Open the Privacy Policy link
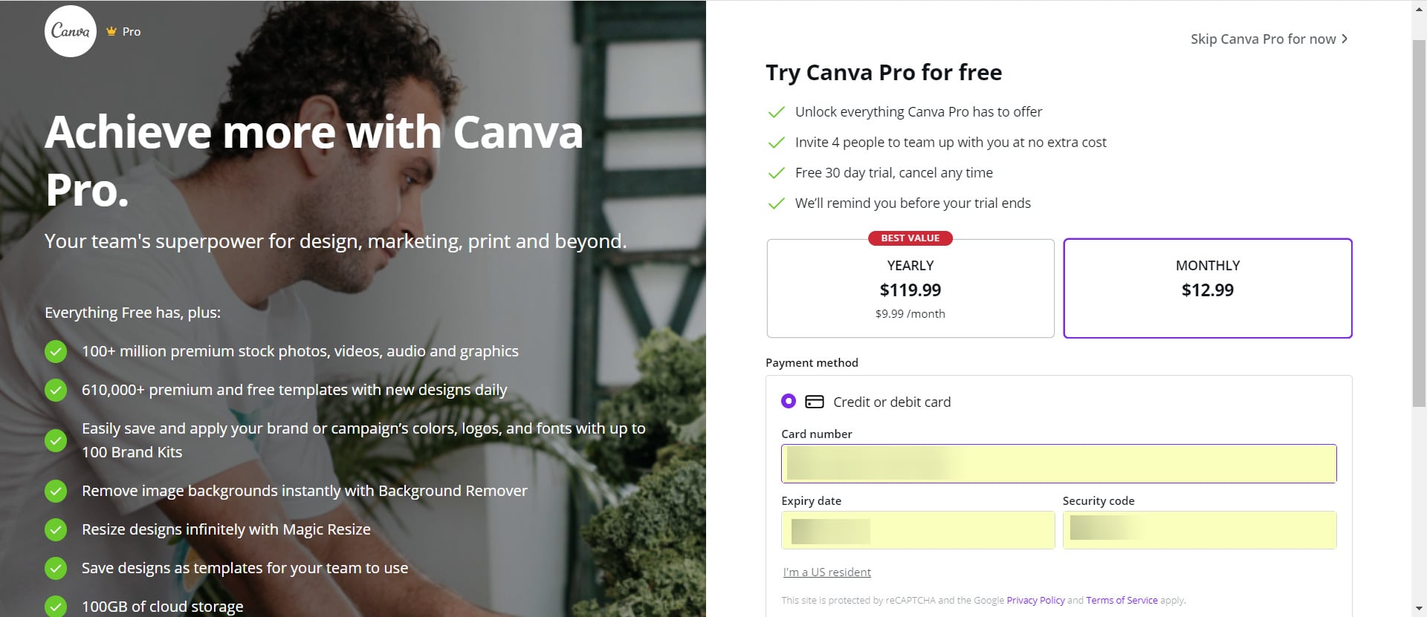 point(1035,600)
